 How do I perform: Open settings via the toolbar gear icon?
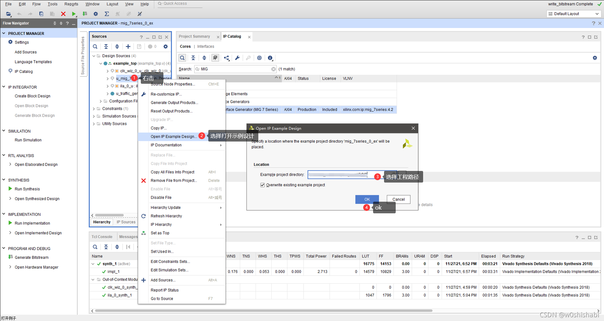[x=96, y=14]
